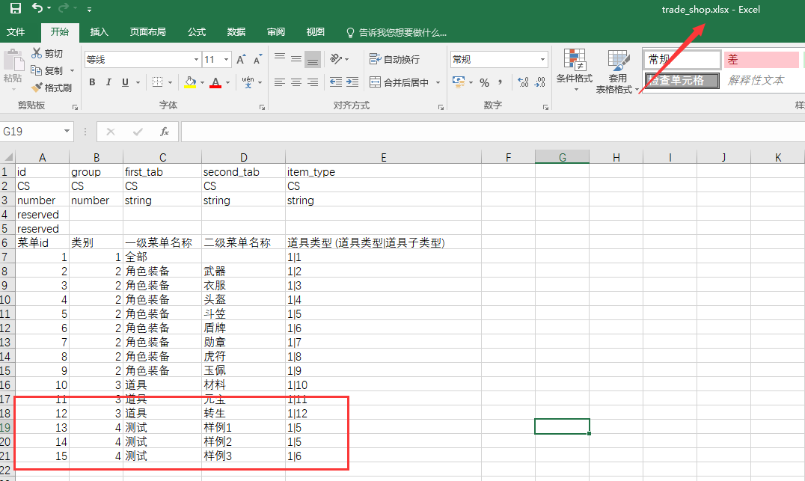Apply the 差 (Bad) cell style
This screenshot has width=805, height=481.
[761, 60]
